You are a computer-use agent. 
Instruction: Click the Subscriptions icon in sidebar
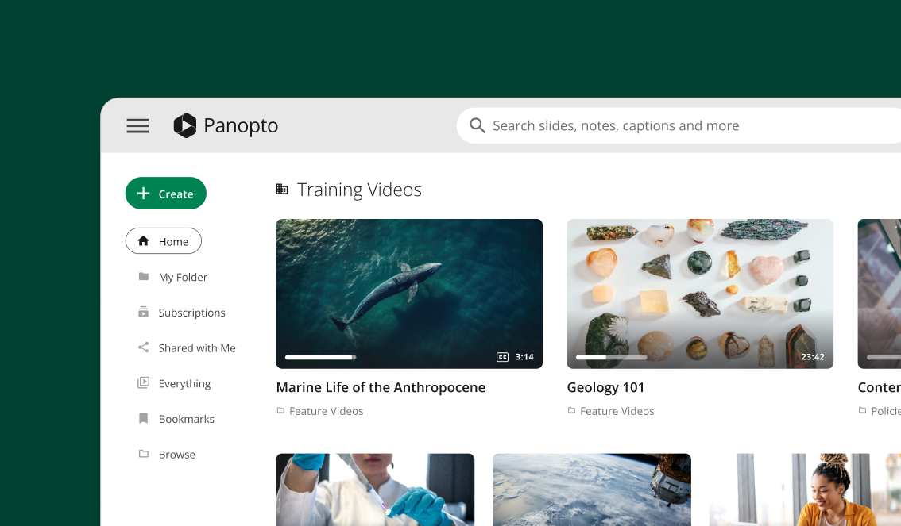(x=143, y=313)
